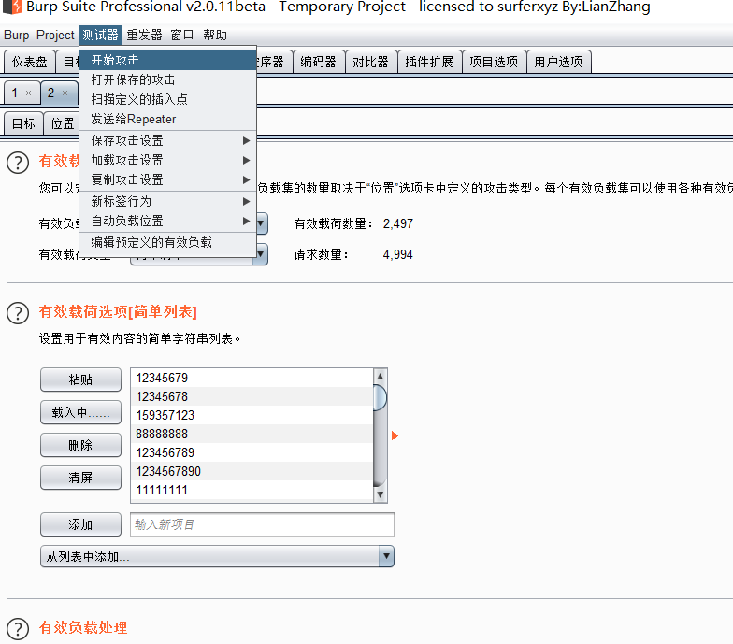733x644 pixels.
Task: Switch to the 仪表盘 tab
Action: point(30,62)
